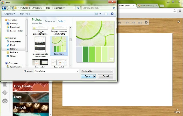Select the CitrusColor thumbnail
This screenshot has height=116, width=183.
pyautogui.click(x=59, y=44)
